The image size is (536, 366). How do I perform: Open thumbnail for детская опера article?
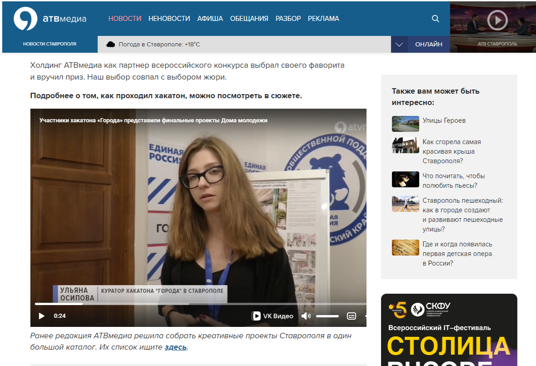pyautogui.click(x=406, y=248)
